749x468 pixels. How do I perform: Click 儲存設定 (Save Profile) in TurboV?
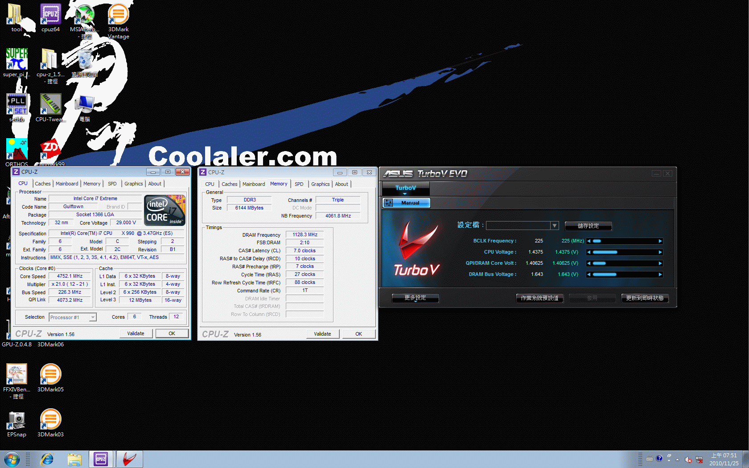coord(588,226)
